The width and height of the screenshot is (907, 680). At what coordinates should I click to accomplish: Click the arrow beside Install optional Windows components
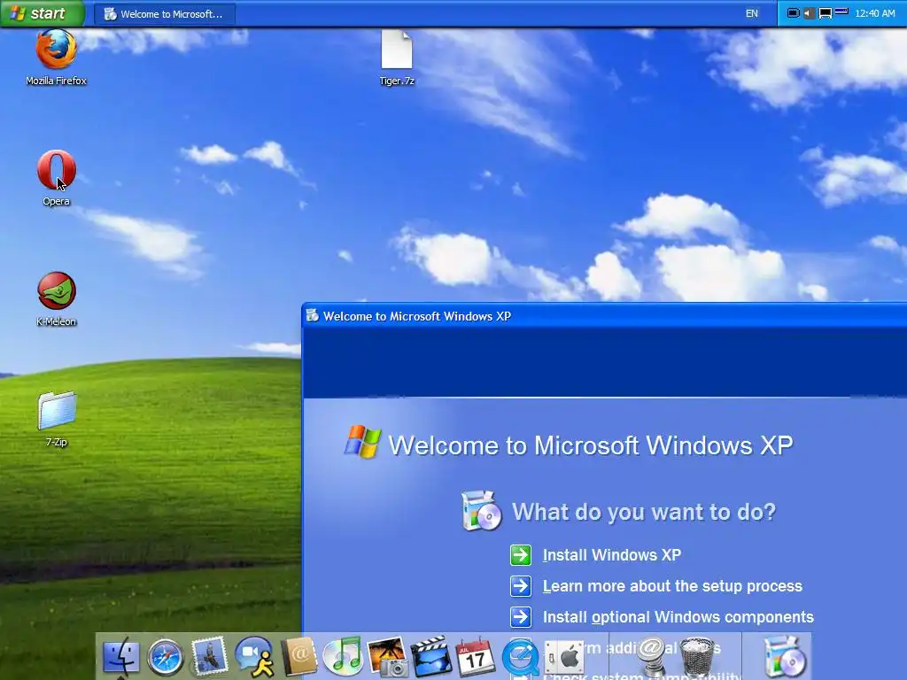[x=521, y=617]
